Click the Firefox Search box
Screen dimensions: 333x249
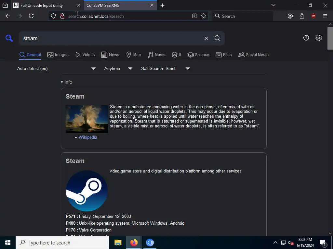click(243, 16)
